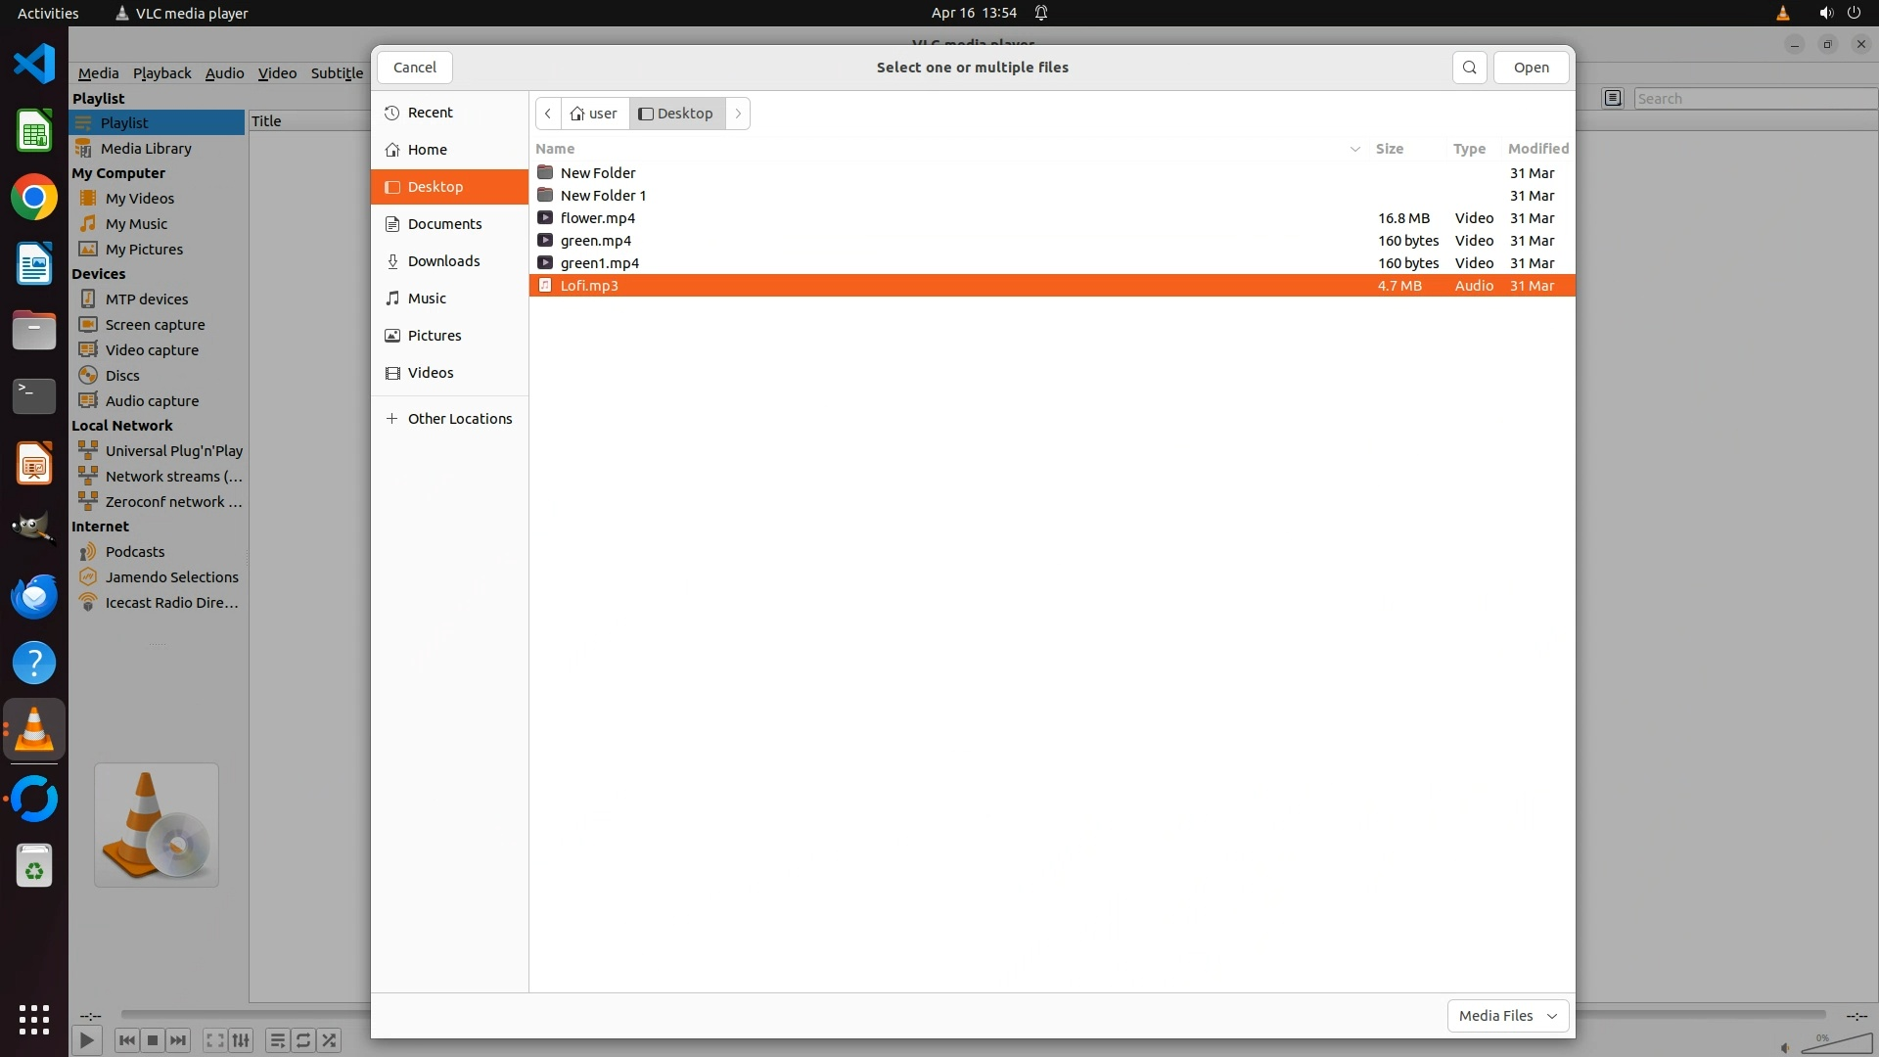Screen dimensions: 1879x1057
Task: Open the extended settings equalizer icon
Action: pyautogui.click(x=241, y=1040)
